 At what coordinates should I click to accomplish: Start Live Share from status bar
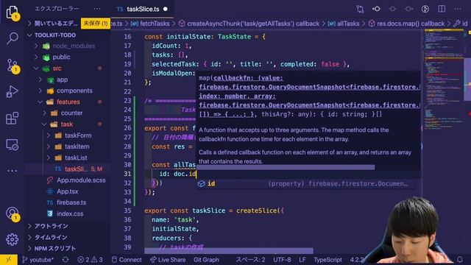coord(168,260)
